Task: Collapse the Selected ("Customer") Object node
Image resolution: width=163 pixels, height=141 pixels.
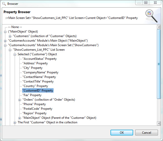Action: click(x=15, y=54)
